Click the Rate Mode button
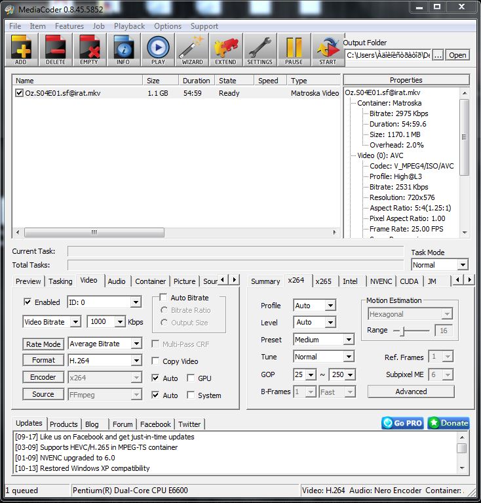481x503 pixels. (43, 344)
